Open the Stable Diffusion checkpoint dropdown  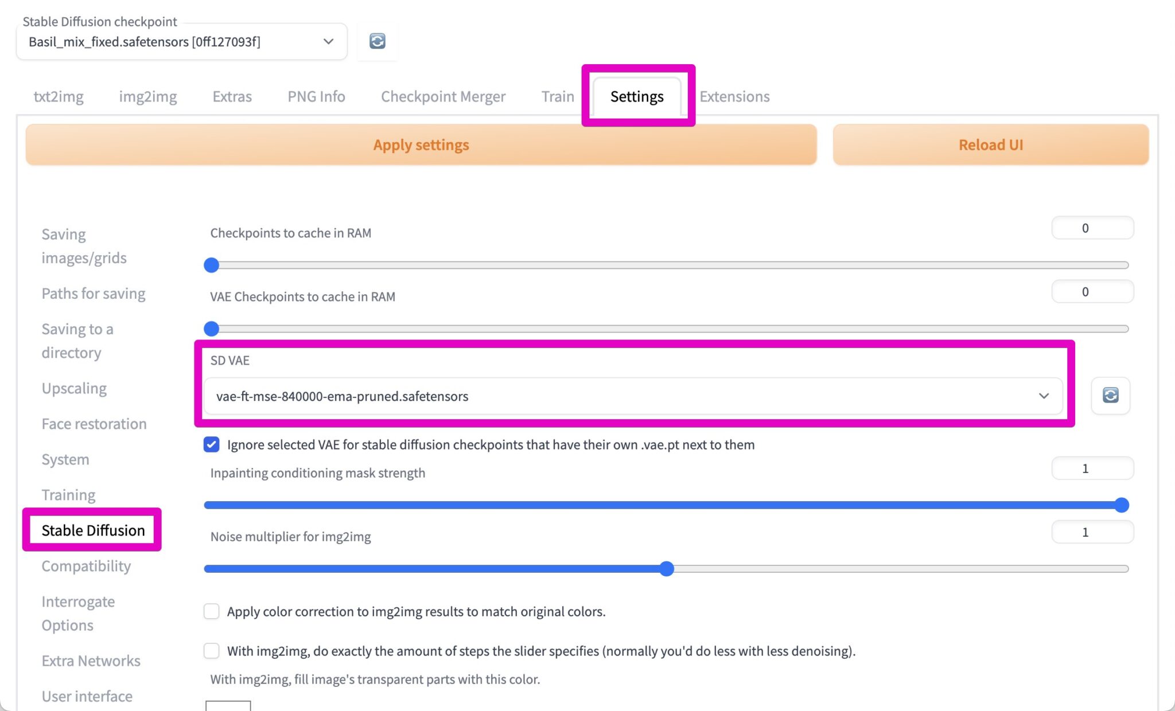coord(182,42)
